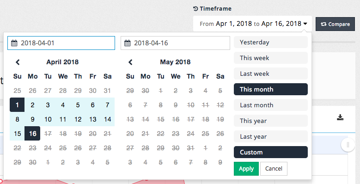Screen dimensions: 360x184
Task: Choose the Last week preset
Action: 271,74
